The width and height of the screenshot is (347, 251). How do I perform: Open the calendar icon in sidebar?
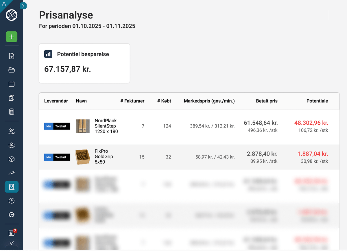point(12,84)
